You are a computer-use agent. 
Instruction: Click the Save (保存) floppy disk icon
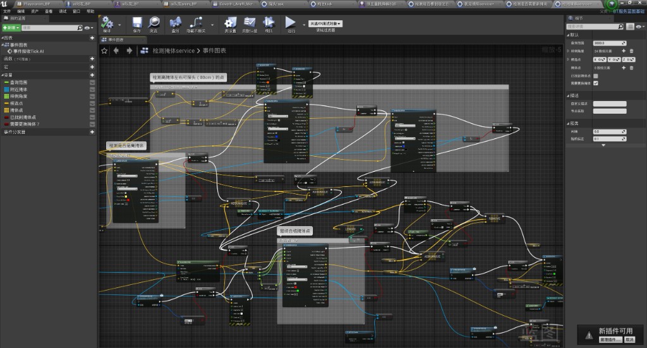pos(137,23)
